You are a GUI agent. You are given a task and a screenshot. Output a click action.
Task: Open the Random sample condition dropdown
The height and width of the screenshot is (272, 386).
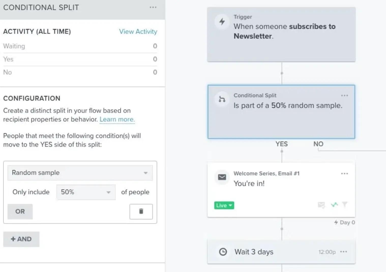point(80,173)
